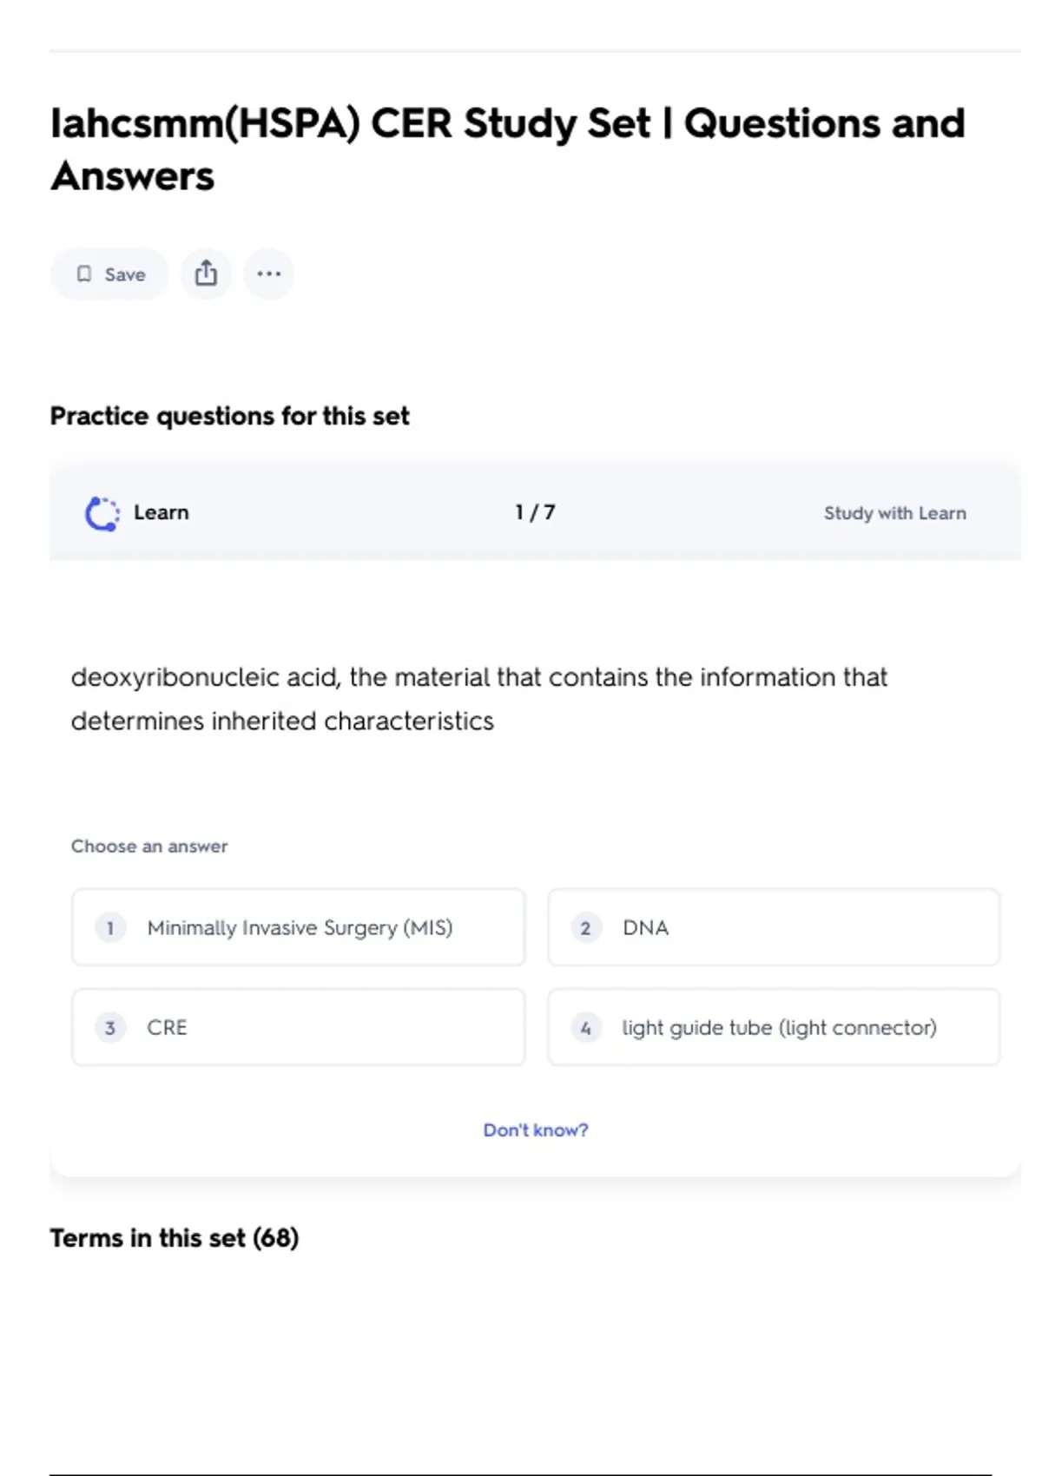
Task: Open Study with Learn link
Action: (894, 513)
